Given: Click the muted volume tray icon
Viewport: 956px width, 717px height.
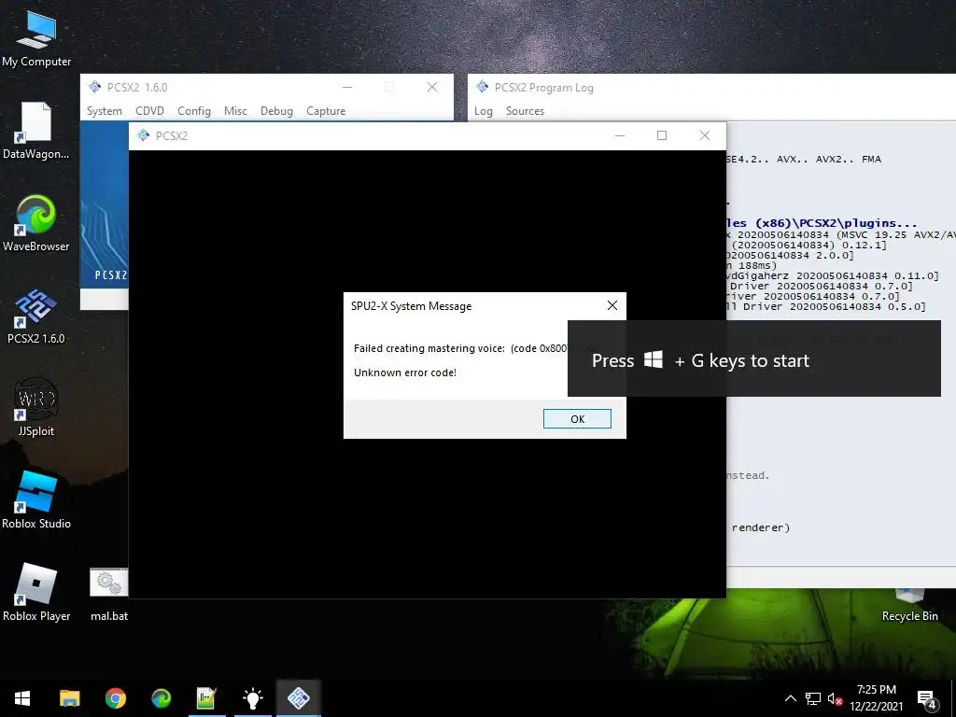Looking at the screenshot, I should tap(835, 698).
